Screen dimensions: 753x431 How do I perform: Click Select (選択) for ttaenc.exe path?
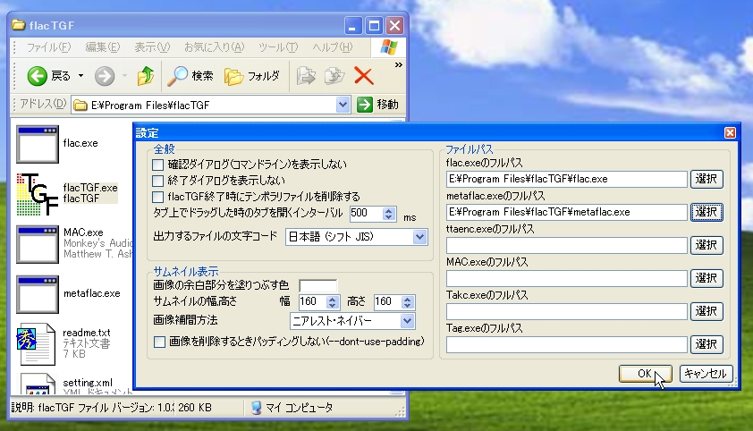pyautogui.click(x=706, y=245)
